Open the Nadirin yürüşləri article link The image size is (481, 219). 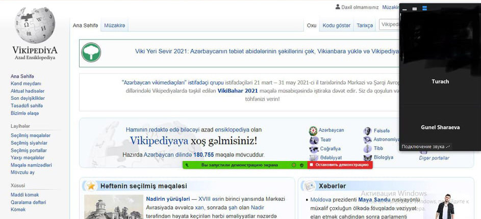[x=167, y=199]
